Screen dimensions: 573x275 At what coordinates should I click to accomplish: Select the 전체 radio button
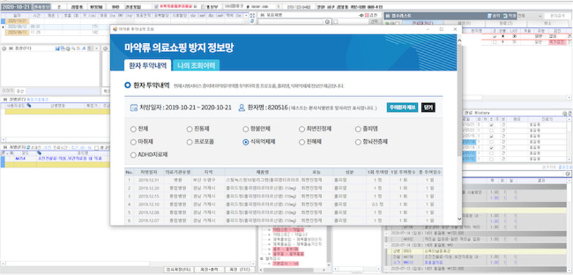tap(133, 128)
